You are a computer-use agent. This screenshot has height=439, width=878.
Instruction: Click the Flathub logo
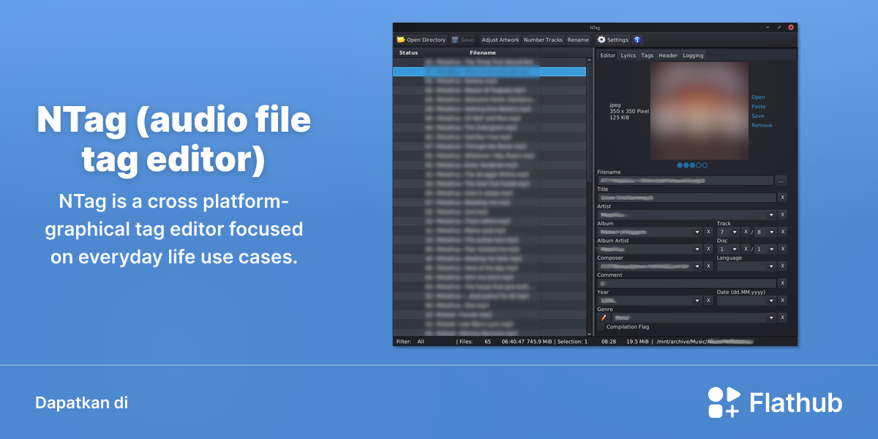coord(775,402)
